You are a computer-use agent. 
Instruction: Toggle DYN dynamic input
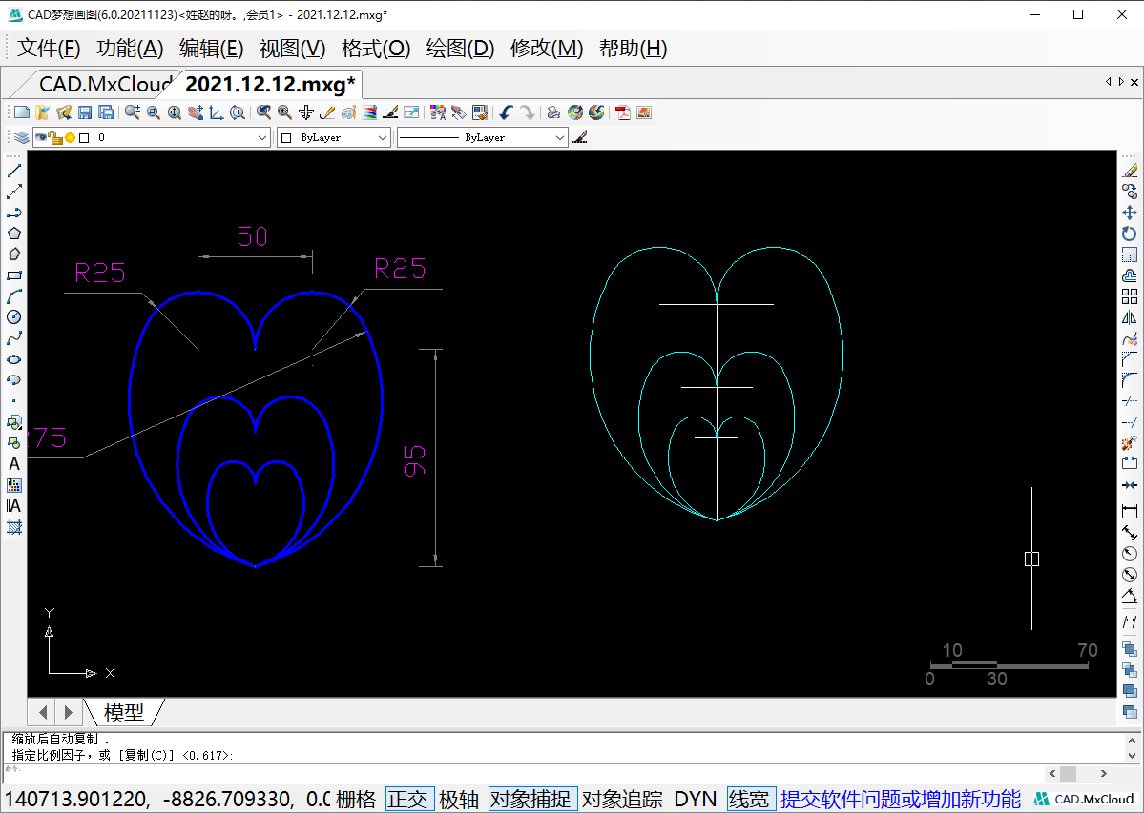coord(695,799)
